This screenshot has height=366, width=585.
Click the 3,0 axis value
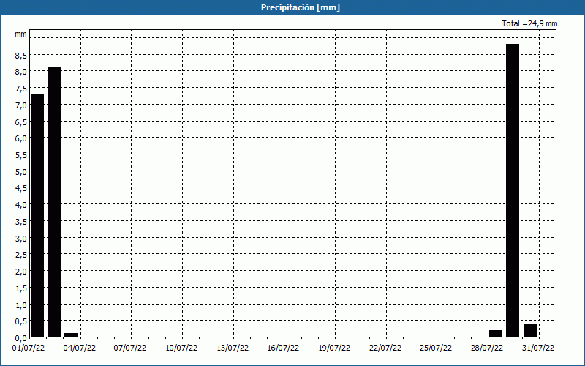click(x=21, y=239)
